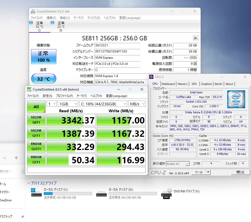251x222 pixels.
Task: Click the 正常 100% health status button
Action: coord(43,57)
